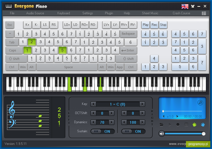Click the Tab key on the virtual keyboard

click(x=12, y=42)
